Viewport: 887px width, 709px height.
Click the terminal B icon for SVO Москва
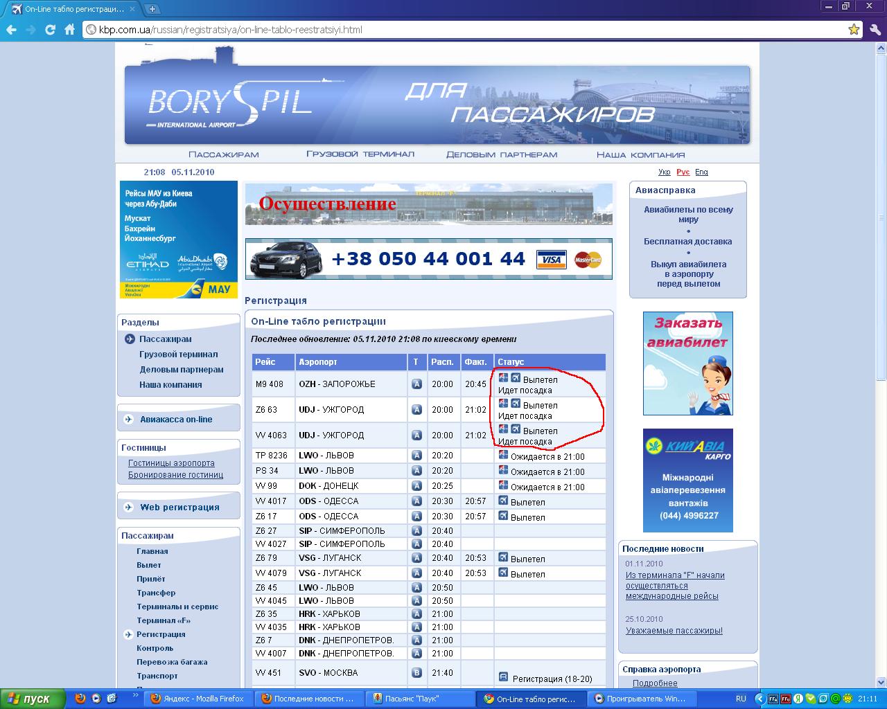[x=416, y=672]
